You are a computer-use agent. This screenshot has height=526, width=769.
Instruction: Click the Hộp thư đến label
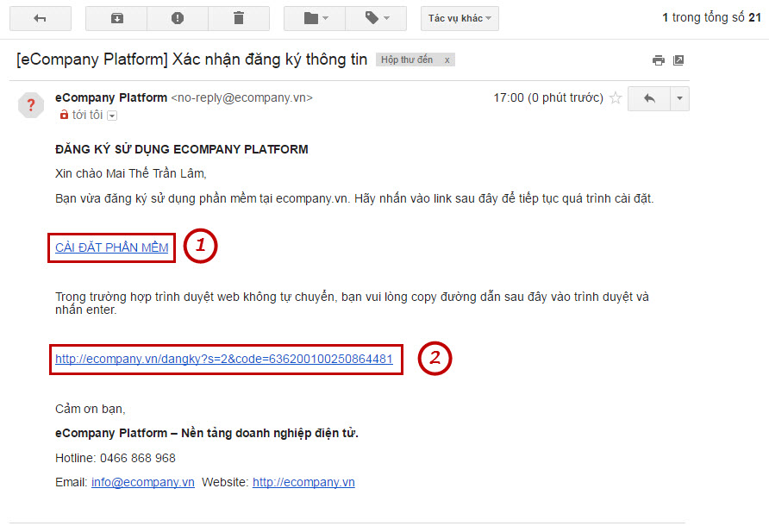pyautogui.click(x=407, y=59)
